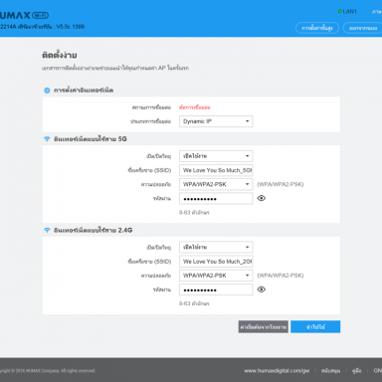Click the HUMAX Wi-Fi logo
Viewport: 382px width, 382px height.
(24, 15)
